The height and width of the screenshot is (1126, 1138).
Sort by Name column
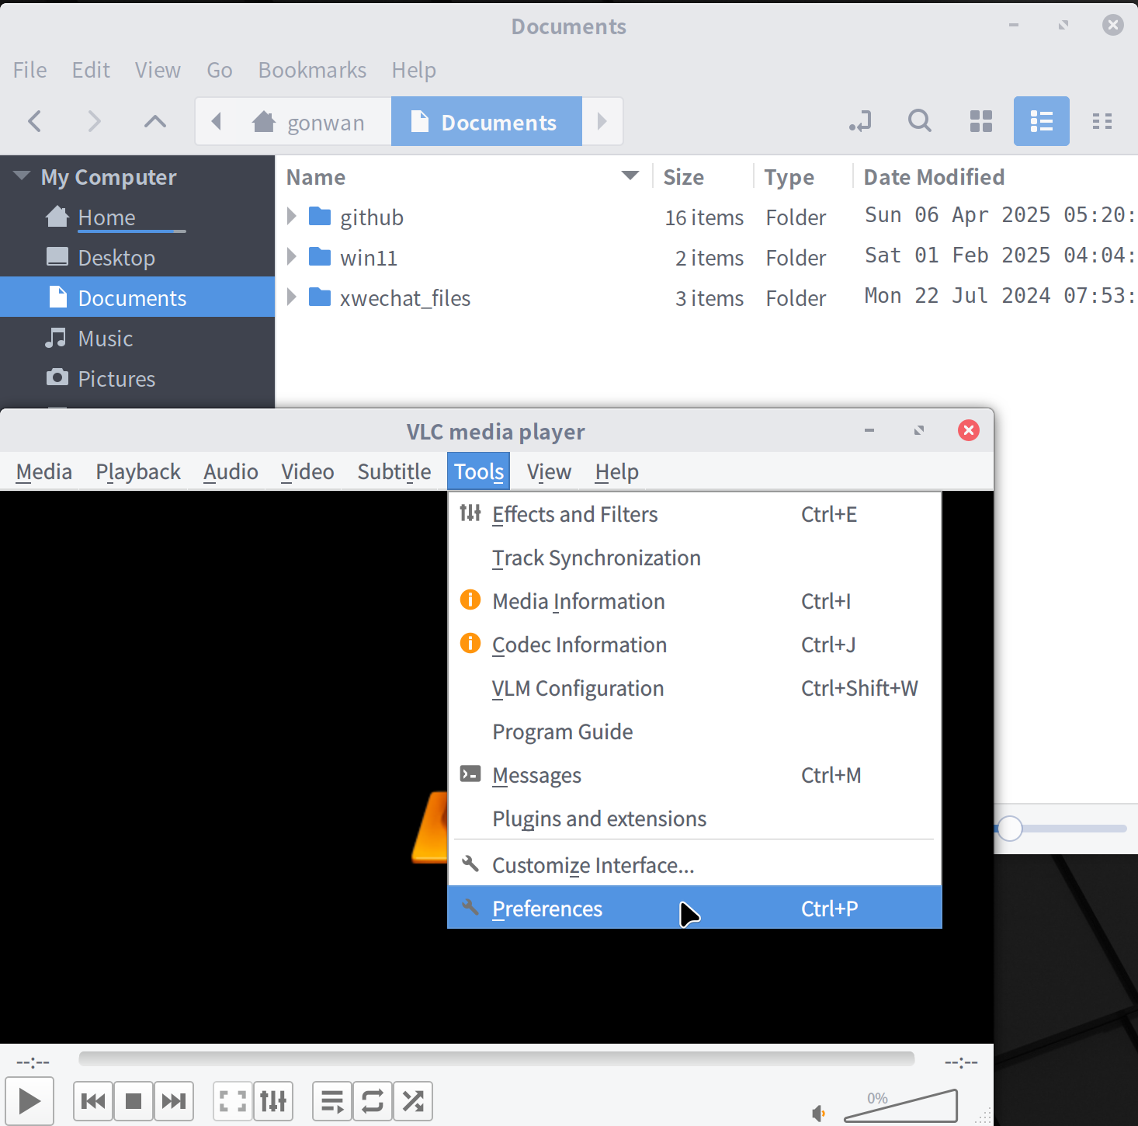(x=463, y=177)
